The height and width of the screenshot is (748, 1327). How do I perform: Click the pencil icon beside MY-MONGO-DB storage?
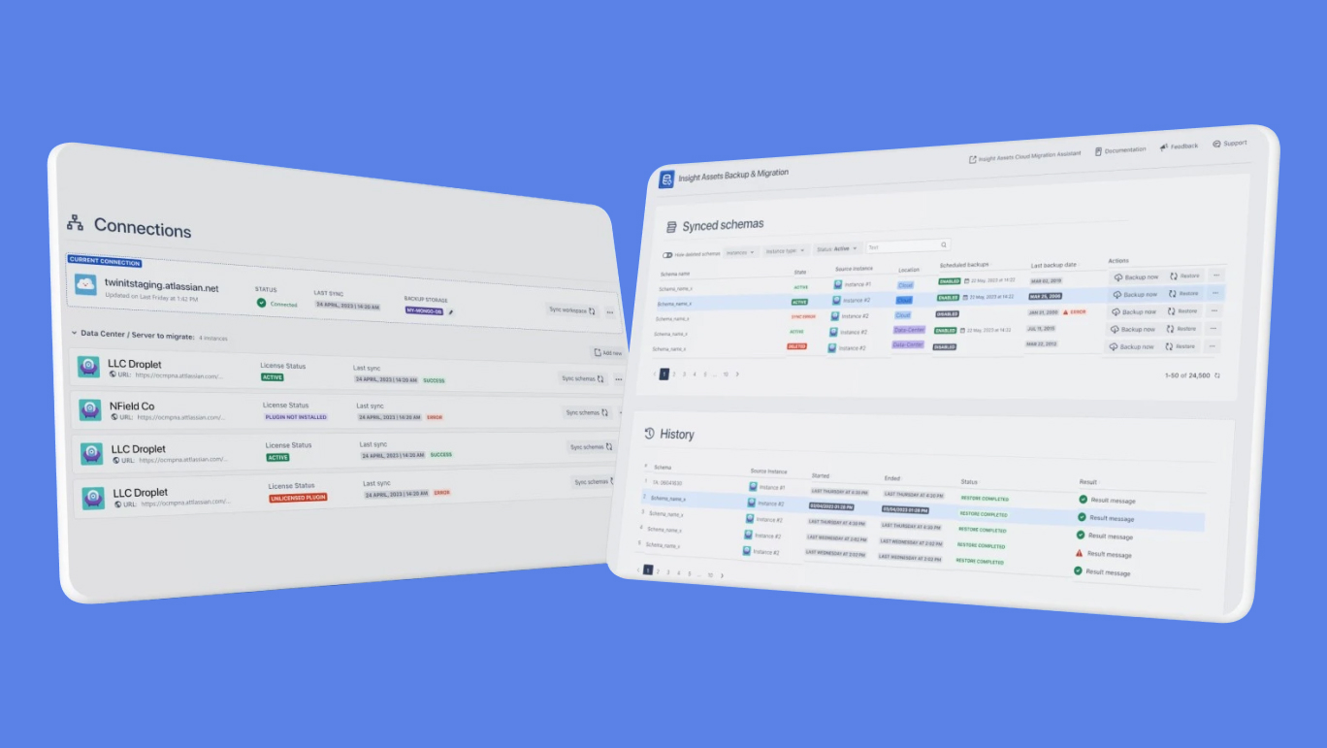pyautogui.click(x=450, y=311)
